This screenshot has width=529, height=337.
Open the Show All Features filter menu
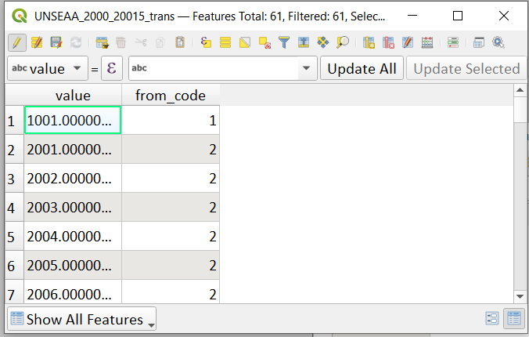tap(81, 319)
